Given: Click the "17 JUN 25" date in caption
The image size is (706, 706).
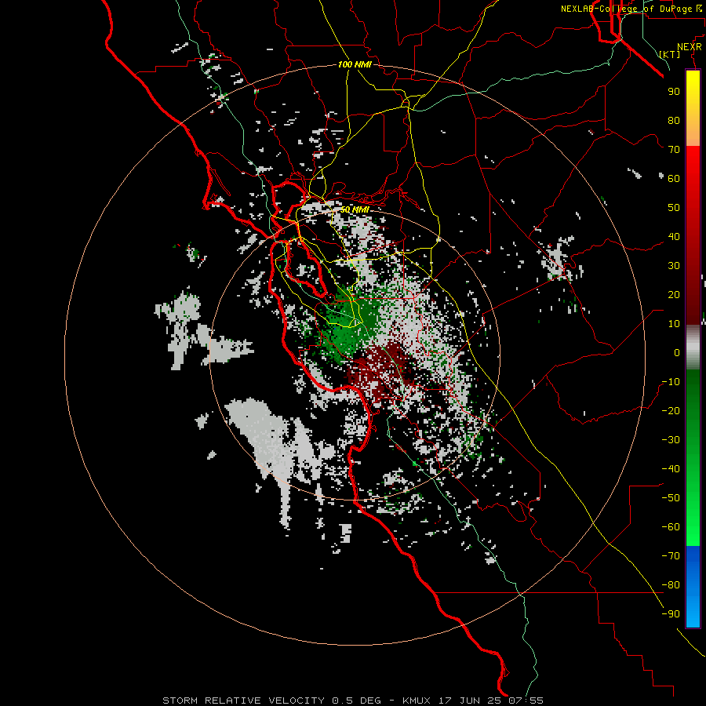Looking at the screenshot, I should [x=470, y=701].
